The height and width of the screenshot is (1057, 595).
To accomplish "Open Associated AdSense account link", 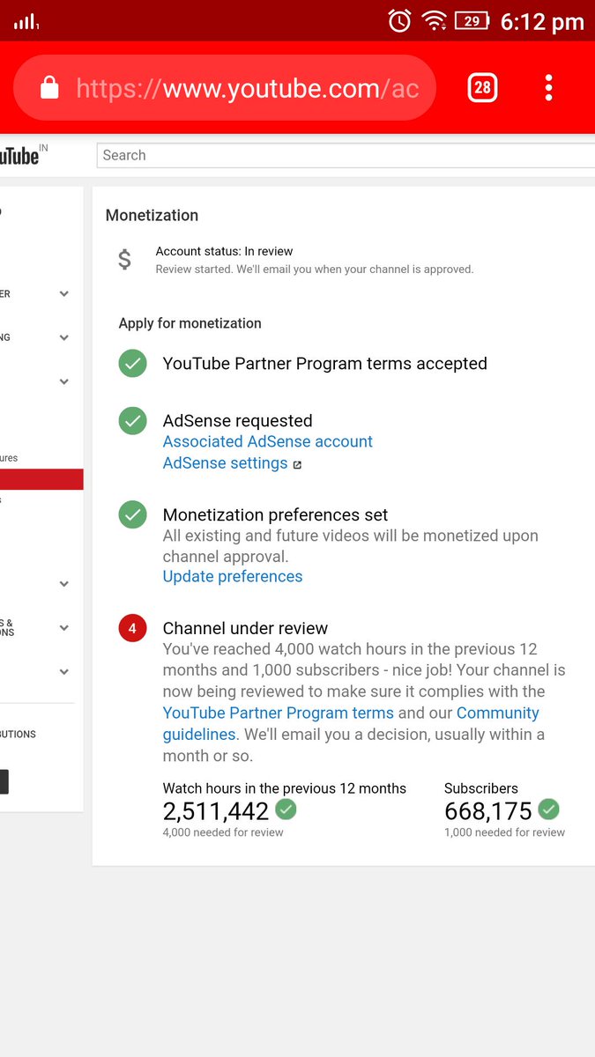I will (268, 441).
